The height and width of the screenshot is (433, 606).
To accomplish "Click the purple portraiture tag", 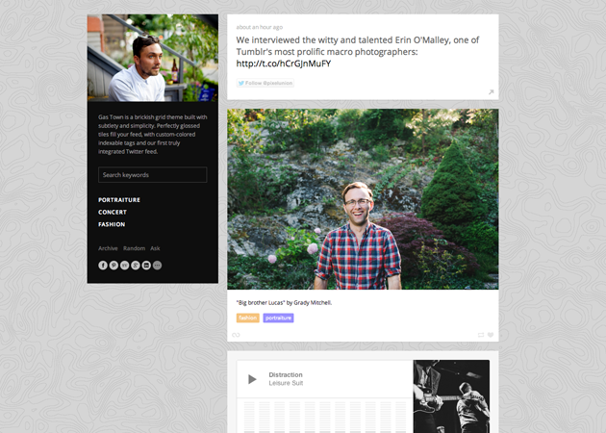I will click(278, 318).
